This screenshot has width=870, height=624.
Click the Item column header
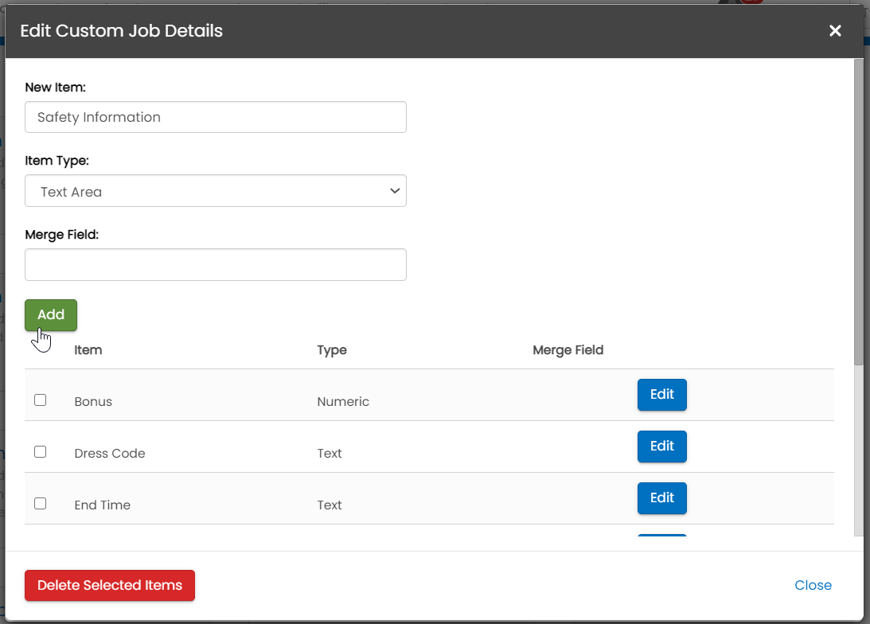[x=88, y=350]
